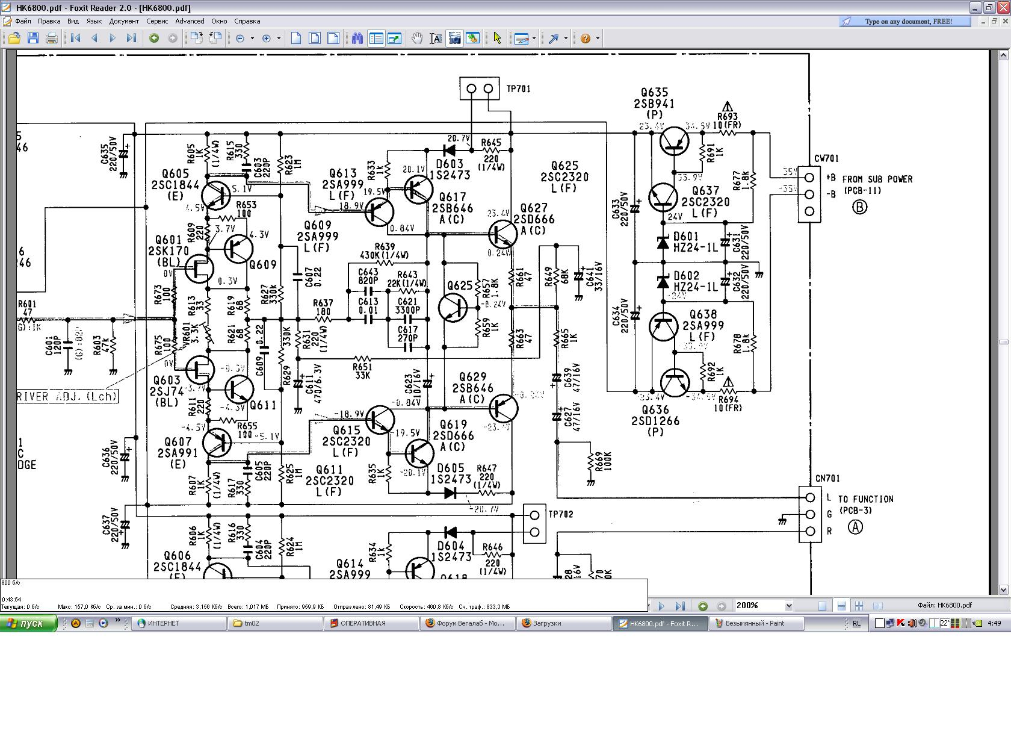Open the Advanced menu
1011x737 pixels.
[x=190, y=21]
